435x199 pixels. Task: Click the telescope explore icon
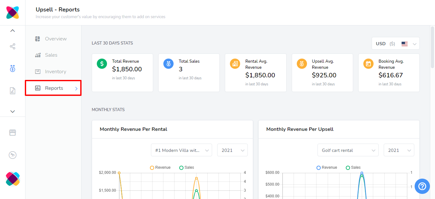click(x=12, y=155)
